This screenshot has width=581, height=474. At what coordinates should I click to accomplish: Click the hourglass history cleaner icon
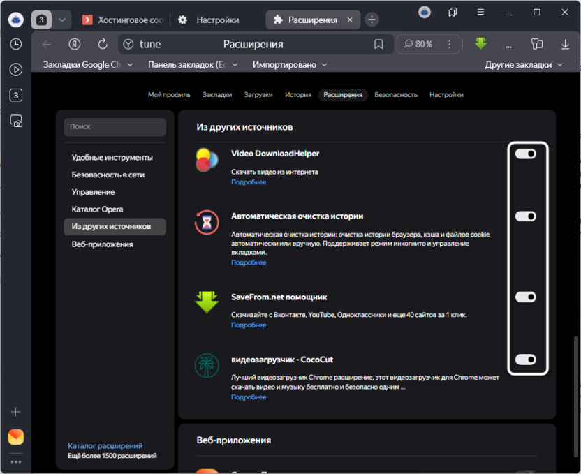[207, 223]
